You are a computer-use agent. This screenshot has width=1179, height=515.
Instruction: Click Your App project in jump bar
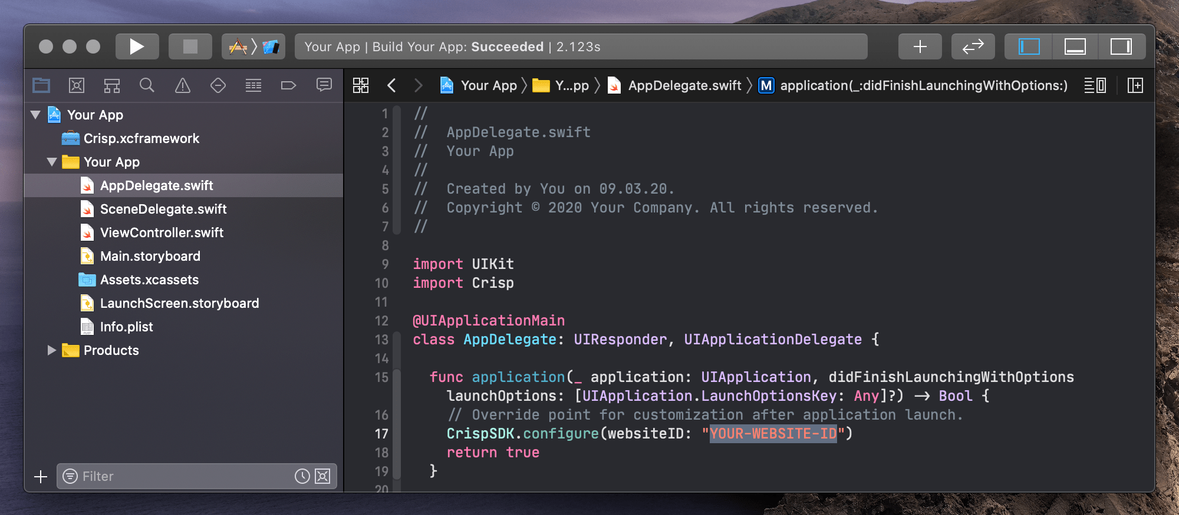point(479,85)
